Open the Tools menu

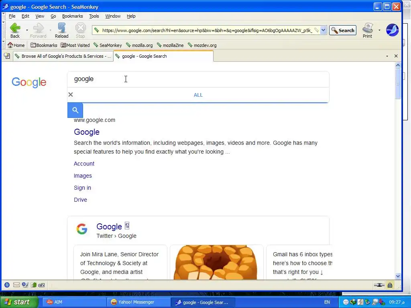point(94,16)
